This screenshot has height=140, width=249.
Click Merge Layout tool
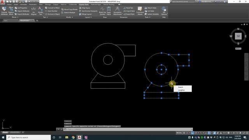(85, 14)
